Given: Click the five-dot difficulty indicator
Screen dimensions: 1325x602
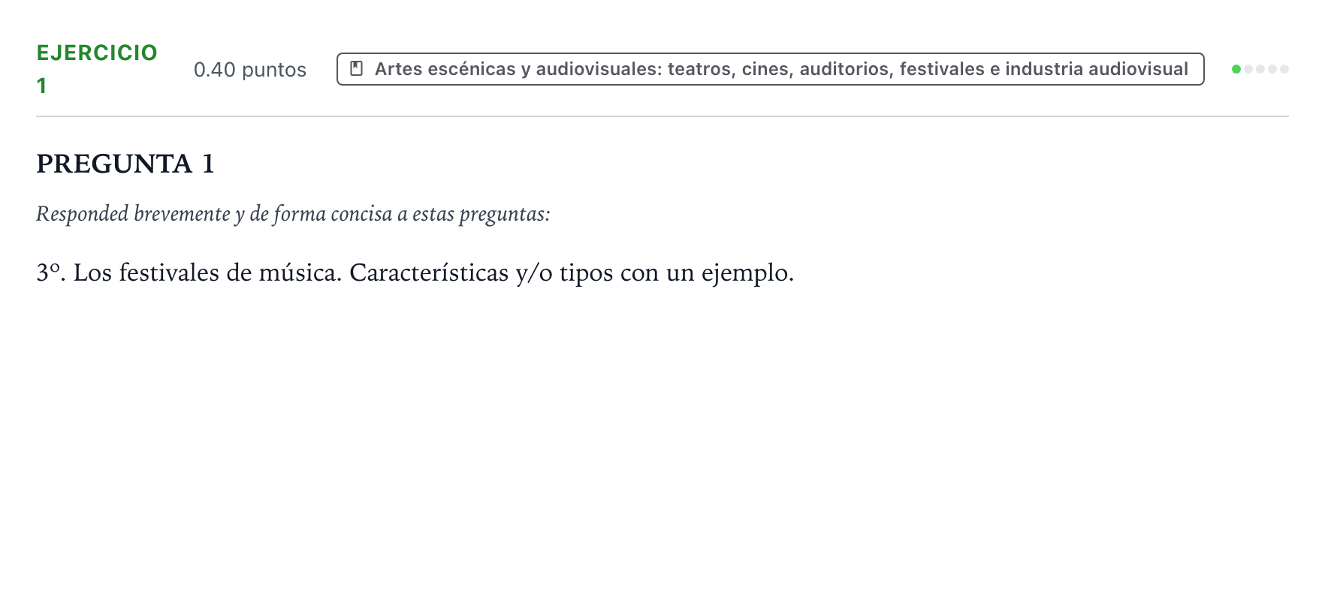Looking at the screenshot, I should point(1260,69).
